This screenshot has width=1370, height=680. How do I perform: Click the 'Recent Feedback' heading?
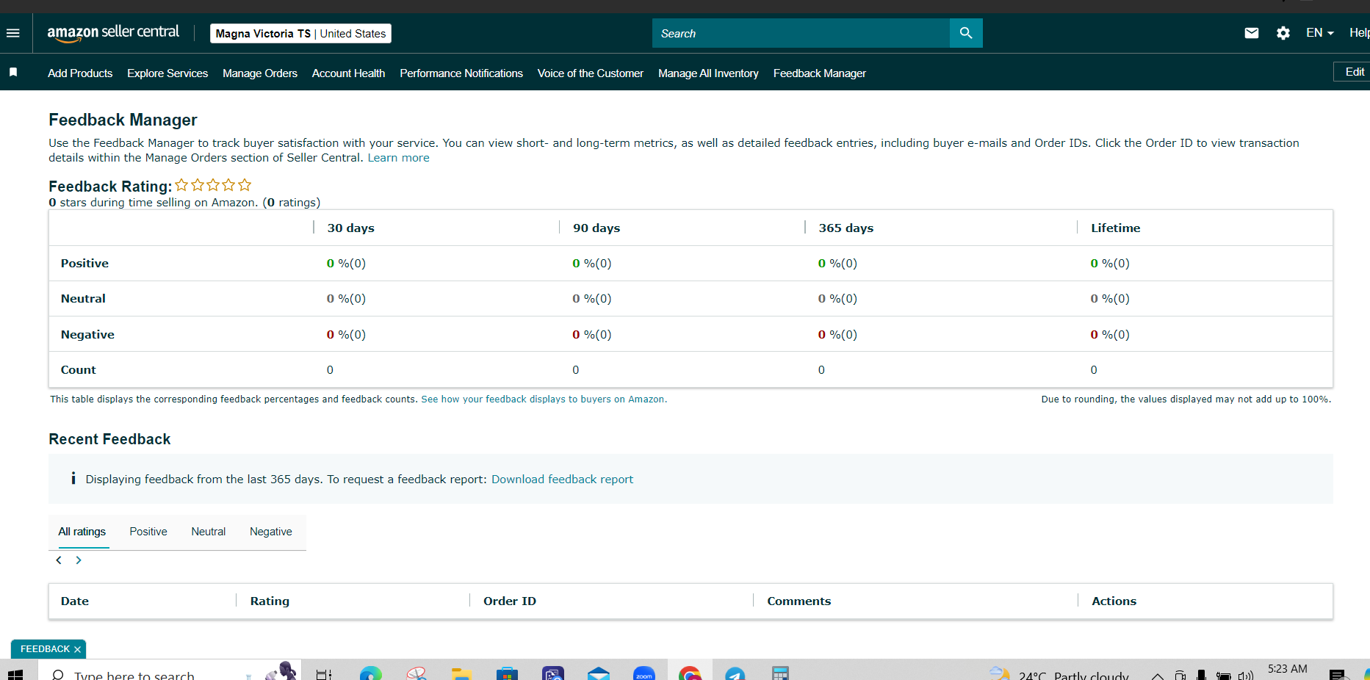[109, 439]
